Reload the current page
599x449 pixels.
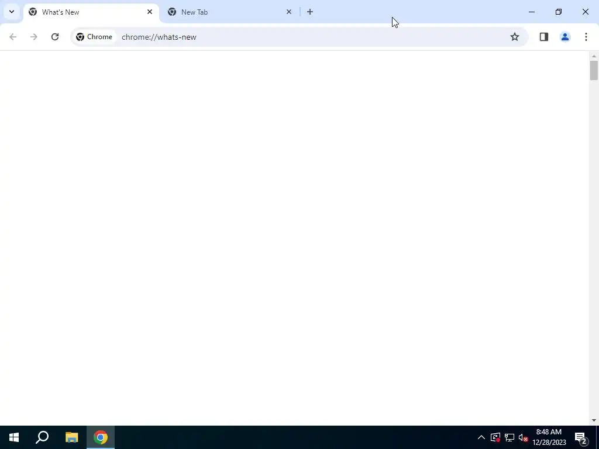click(55, 37)
